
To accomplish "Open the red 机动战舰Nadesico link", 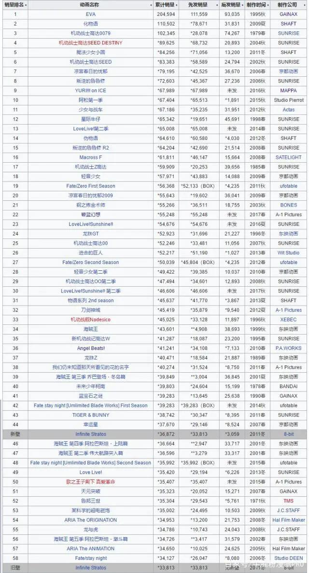I will 90,320.
